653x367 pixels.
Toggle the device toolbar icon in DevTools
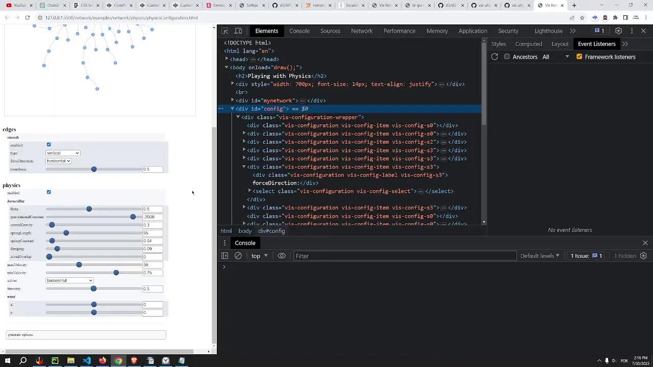pos(238,31)
